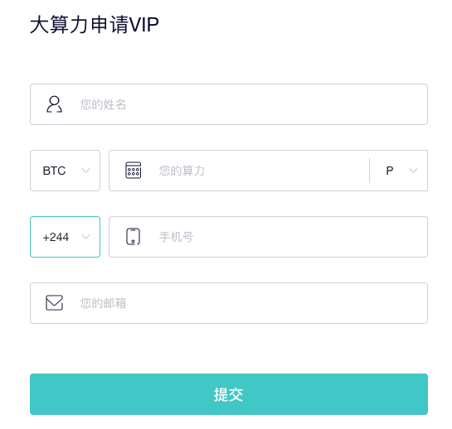Click the person icon in name field
The width and height of the screenshot is (452, 429).
pos(54,104)
